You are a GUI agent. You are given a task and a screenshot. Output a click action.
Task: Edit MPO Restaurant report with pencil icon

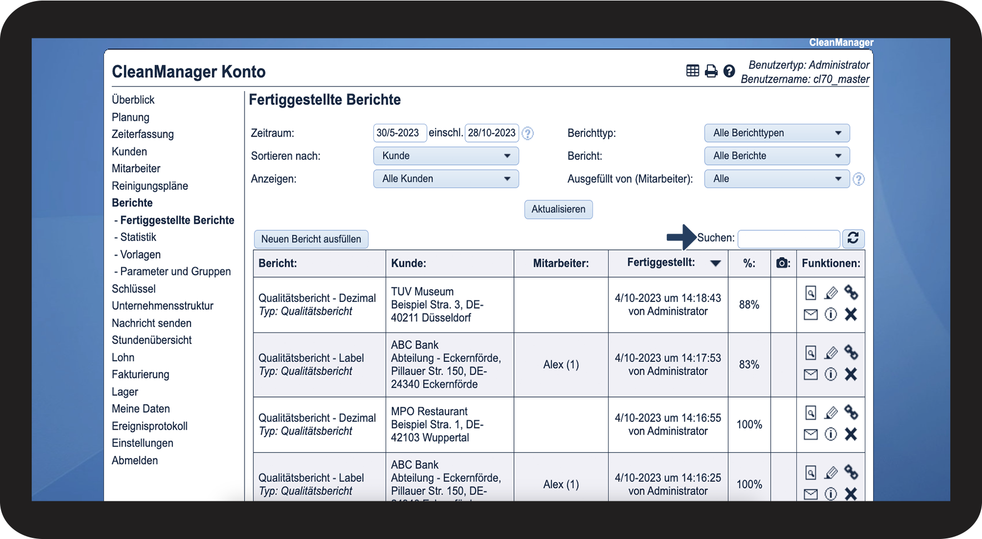tap(831, 412)
